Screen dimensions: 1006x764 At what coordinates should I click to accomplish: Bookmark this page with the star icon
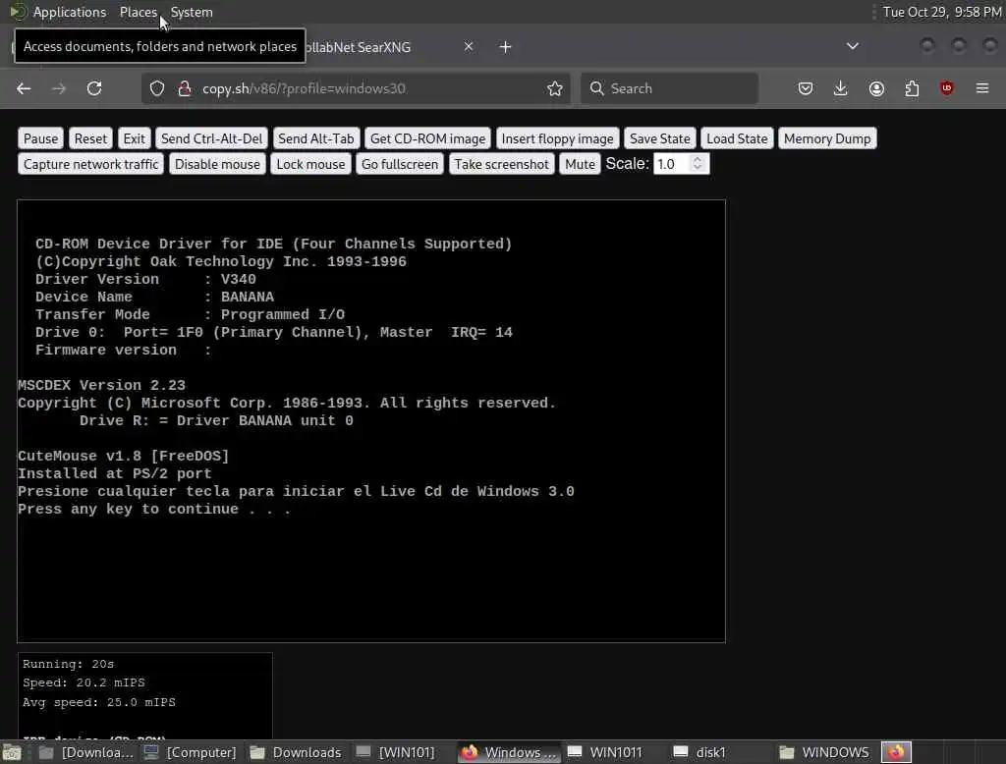point(555,88)
